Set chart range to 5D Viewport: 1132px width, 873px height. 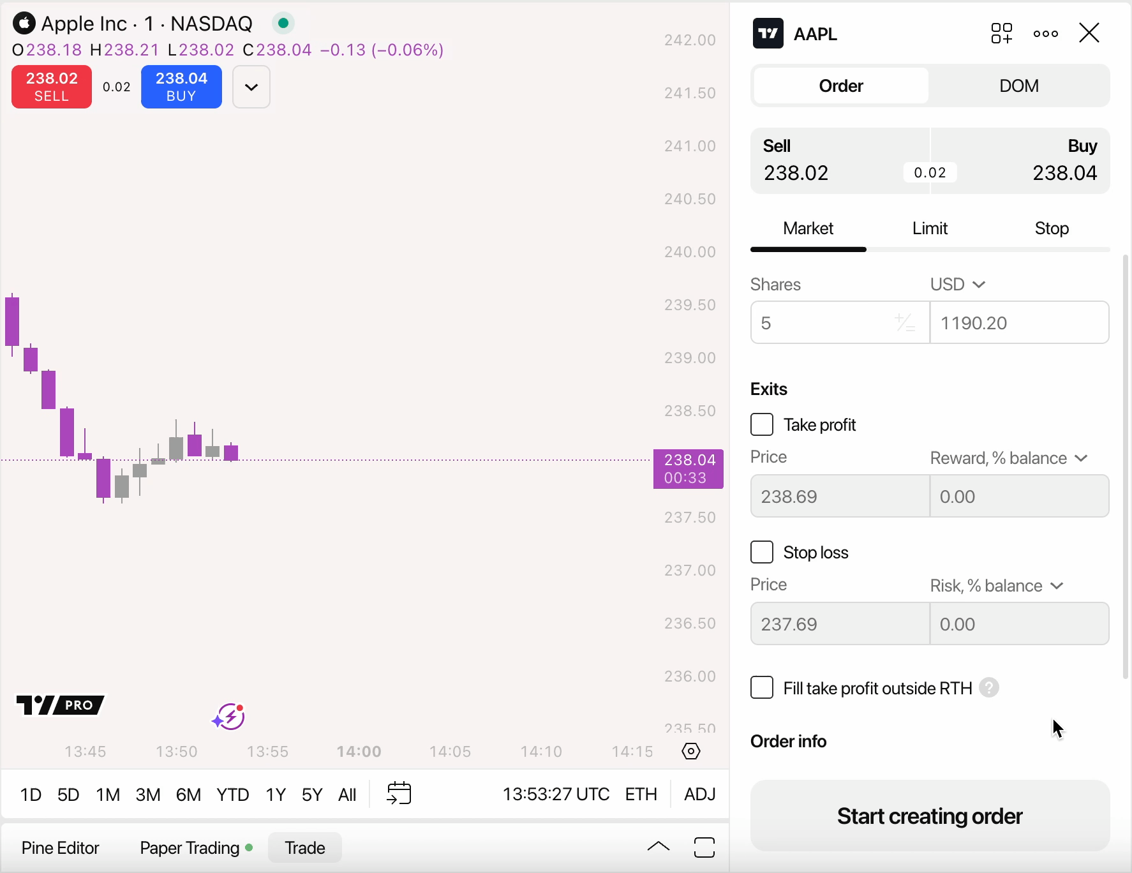click(x=68, y=795)
